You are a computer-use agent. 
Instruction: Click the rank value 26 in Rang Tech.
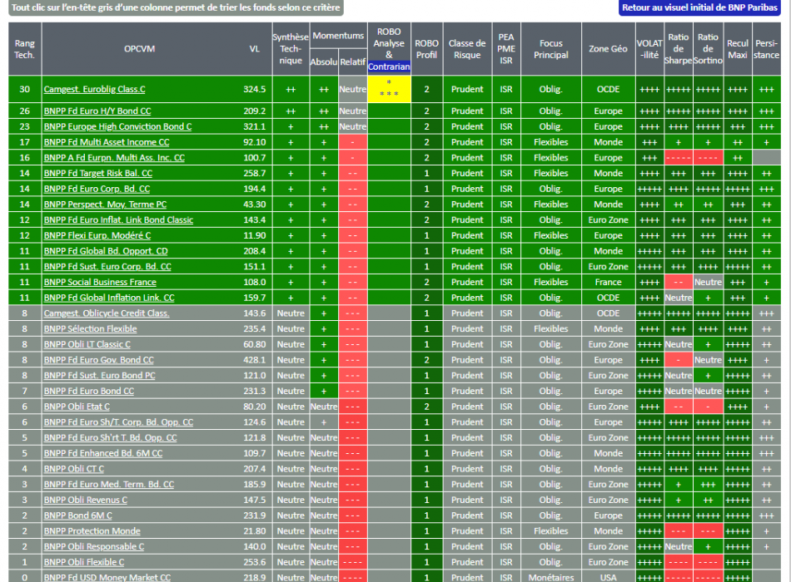(x=25, y=111)
